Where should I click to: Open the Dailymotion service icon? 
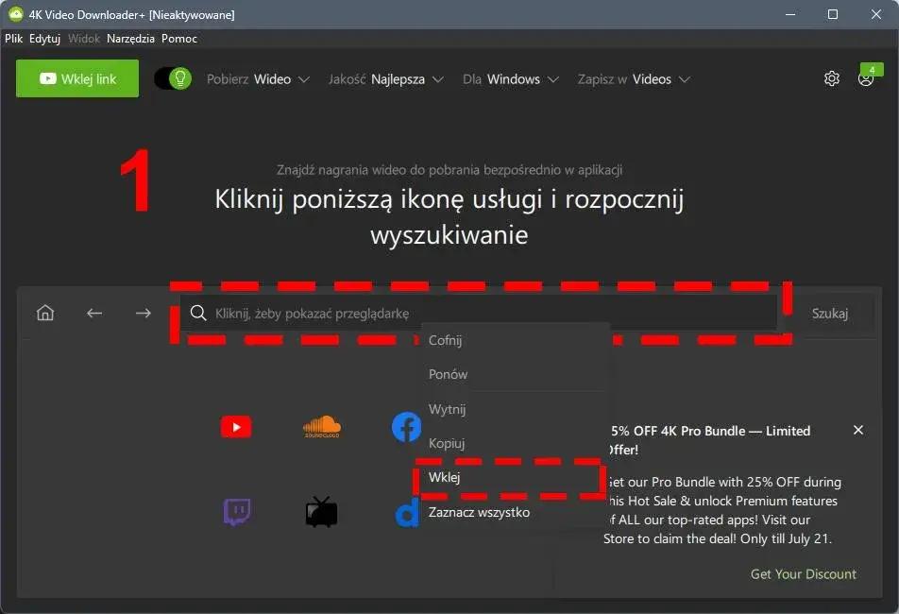pos(406,513)
